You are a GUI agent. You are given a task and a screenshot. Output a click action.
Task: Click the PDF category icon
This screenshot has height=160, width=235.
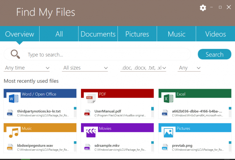click(x=91, y=98)
